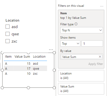Image resolution: width=107 pixels, height=96 pixels.
Task: Remove Value Sum from By value field
Action: [x=100, y=57]
